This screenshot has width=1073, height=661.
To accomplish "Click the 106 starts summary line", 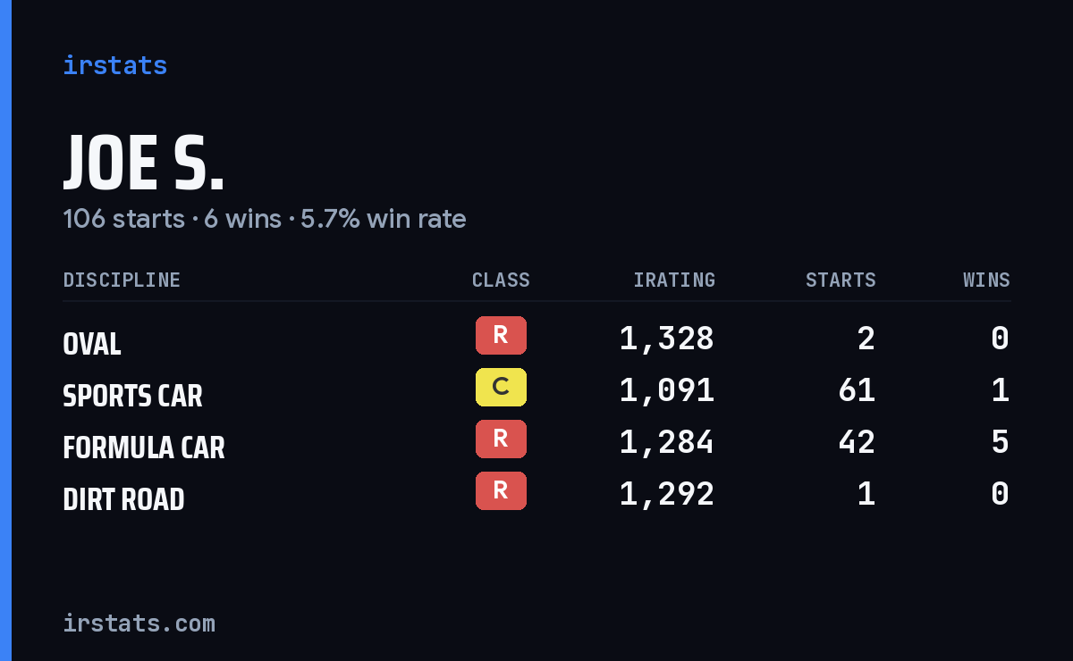I will click(x=265, y=219).
